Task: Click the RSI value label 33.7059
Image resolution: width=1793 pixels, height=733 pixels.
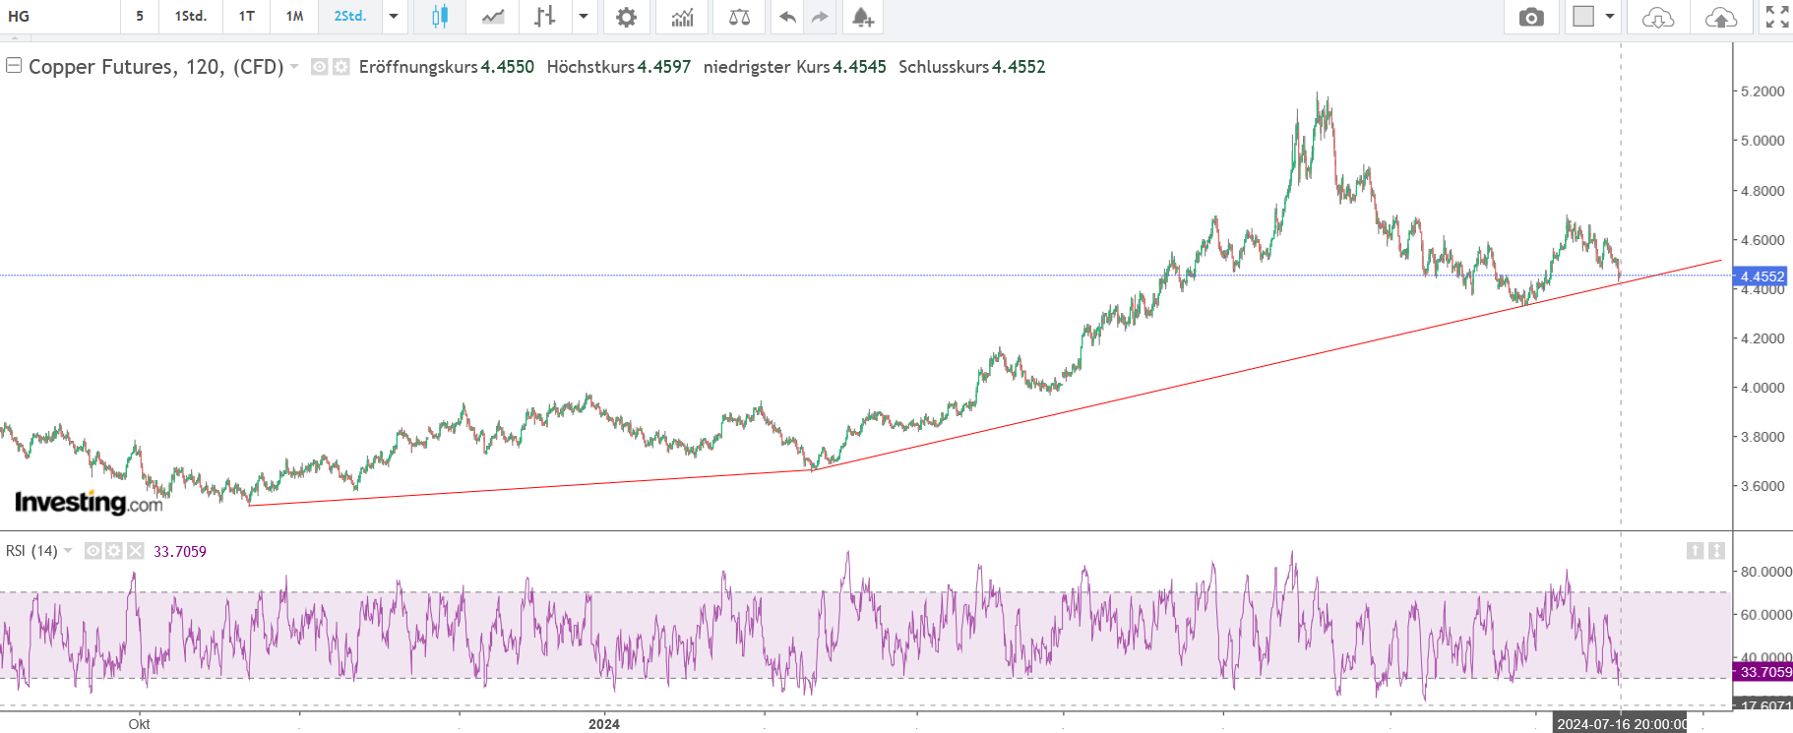Action: coord(1764,672)
